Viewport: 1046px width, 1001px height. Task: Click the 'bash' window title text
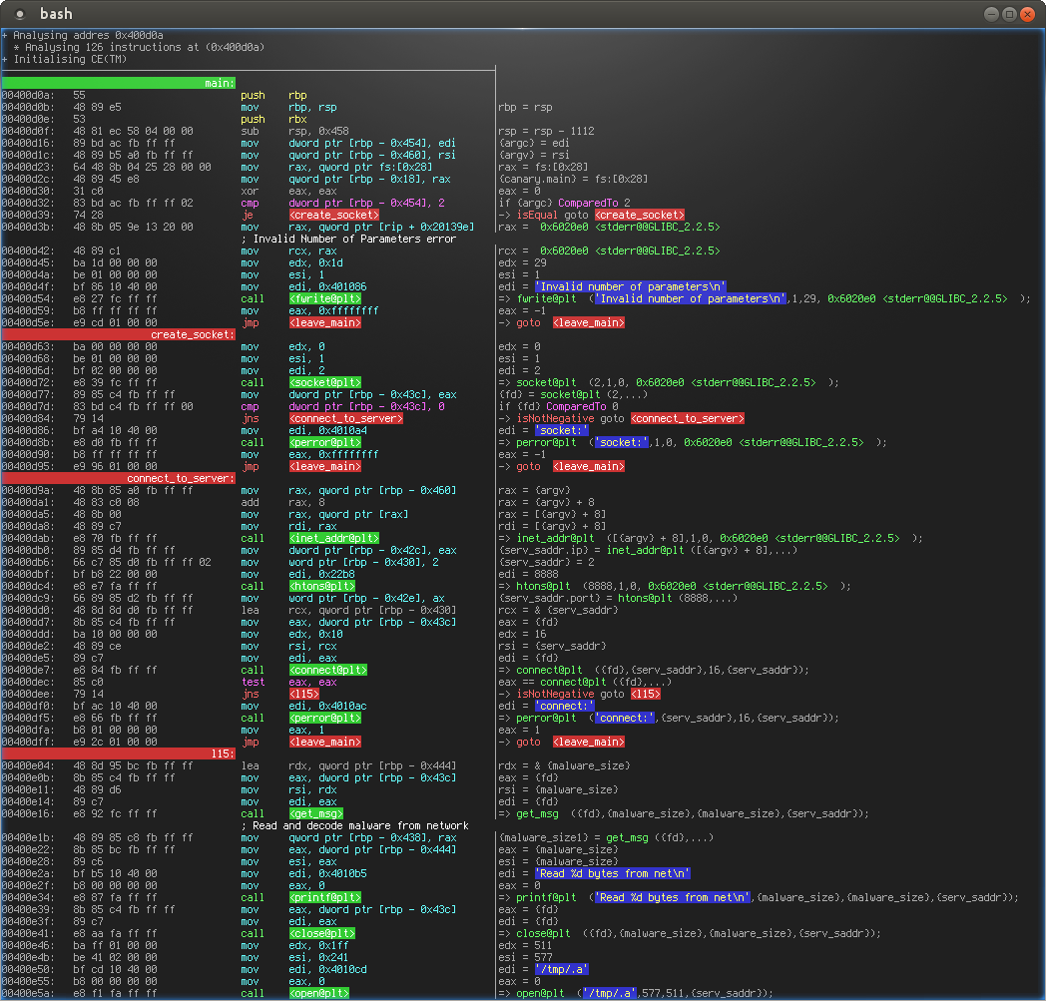(x=56, y=14)
